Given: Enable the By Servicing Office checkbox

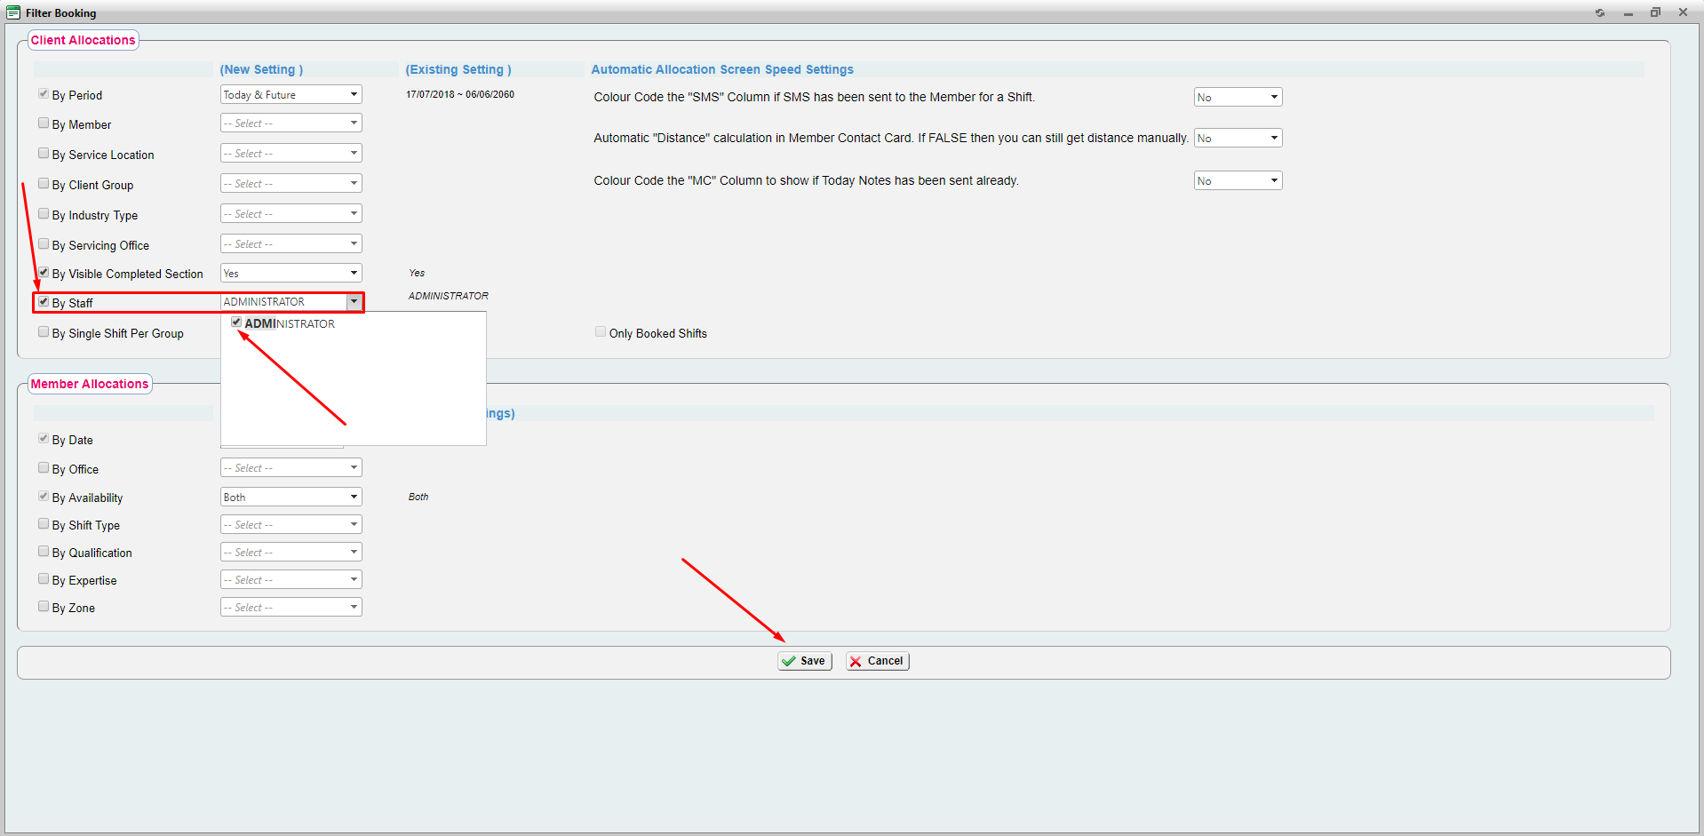Looking at the screenshot, I should (x=44, y=244).
